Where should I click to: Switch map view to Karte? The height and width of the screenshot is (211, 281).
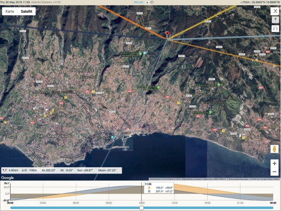pyautogui.click(x=9, y=11)
